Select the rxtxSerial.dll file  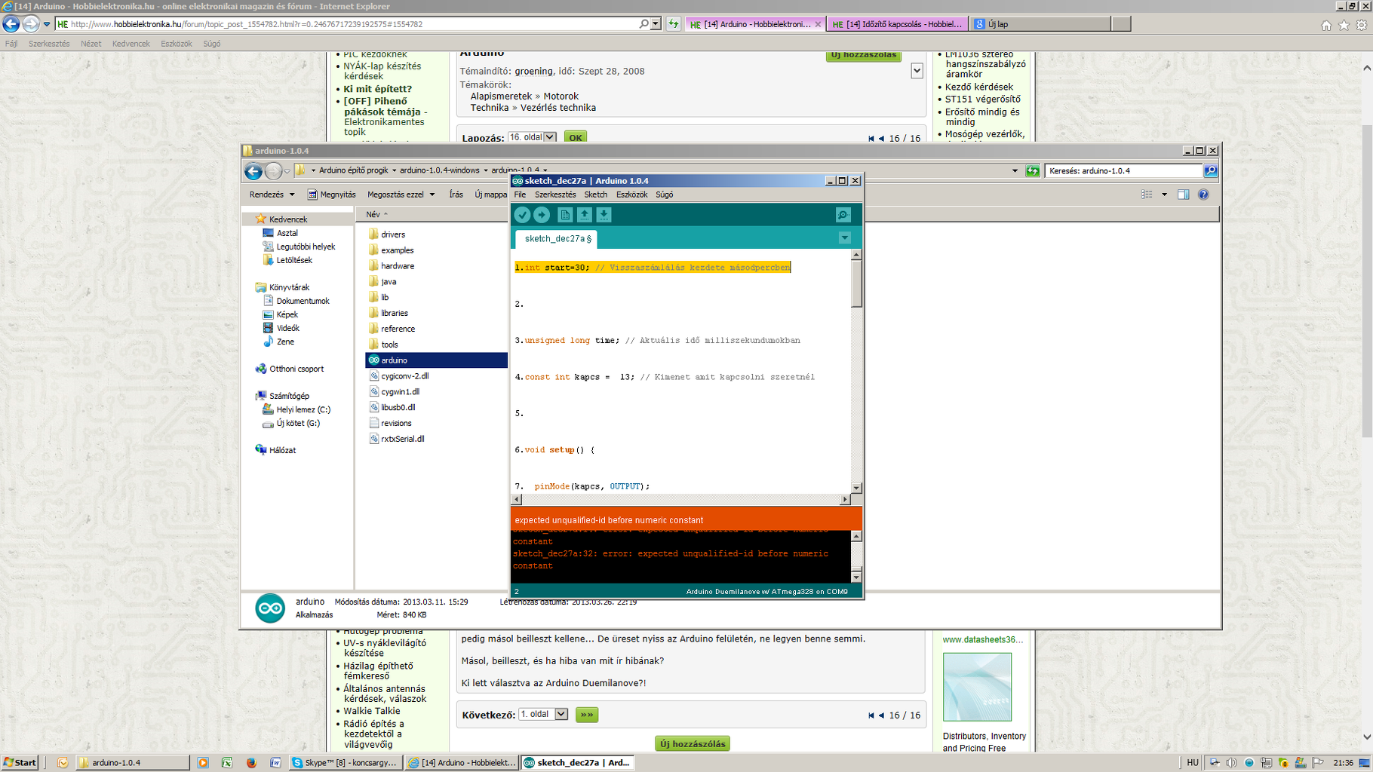click(403, 439)
